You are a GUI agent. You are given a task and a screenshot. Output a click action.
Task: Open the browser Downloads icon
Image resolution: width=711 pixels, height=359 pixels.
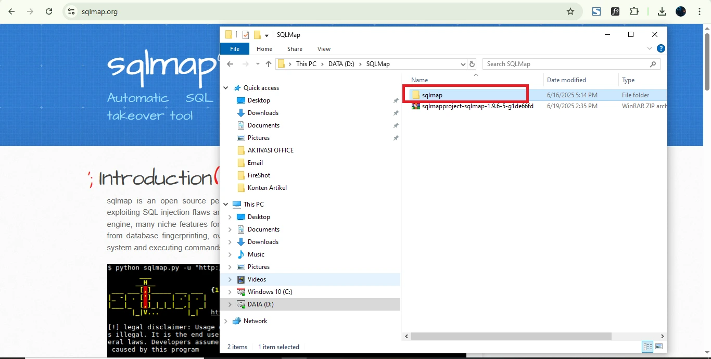[662, 11]
